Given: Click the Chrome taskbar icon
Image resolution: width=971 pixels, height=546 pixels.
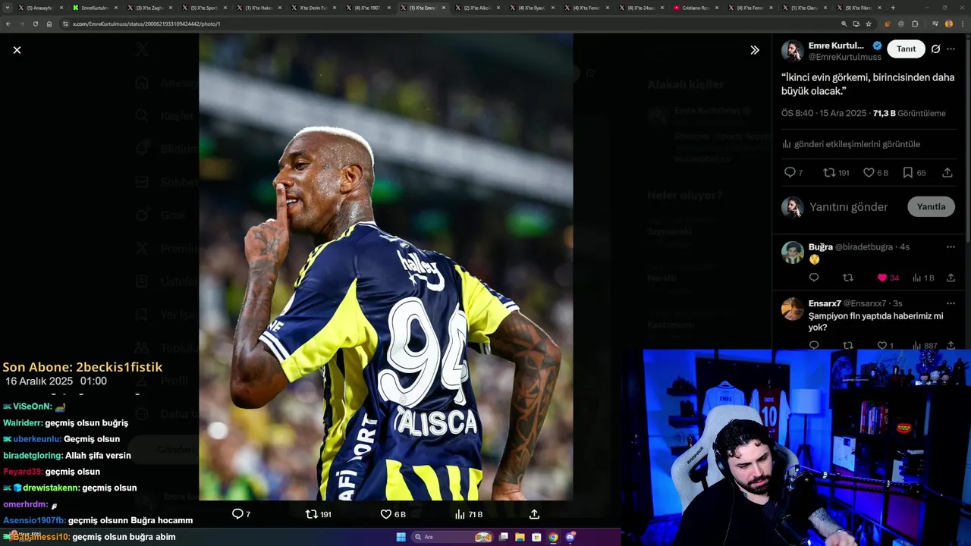Looking at the screenshot, I should 553,537.
